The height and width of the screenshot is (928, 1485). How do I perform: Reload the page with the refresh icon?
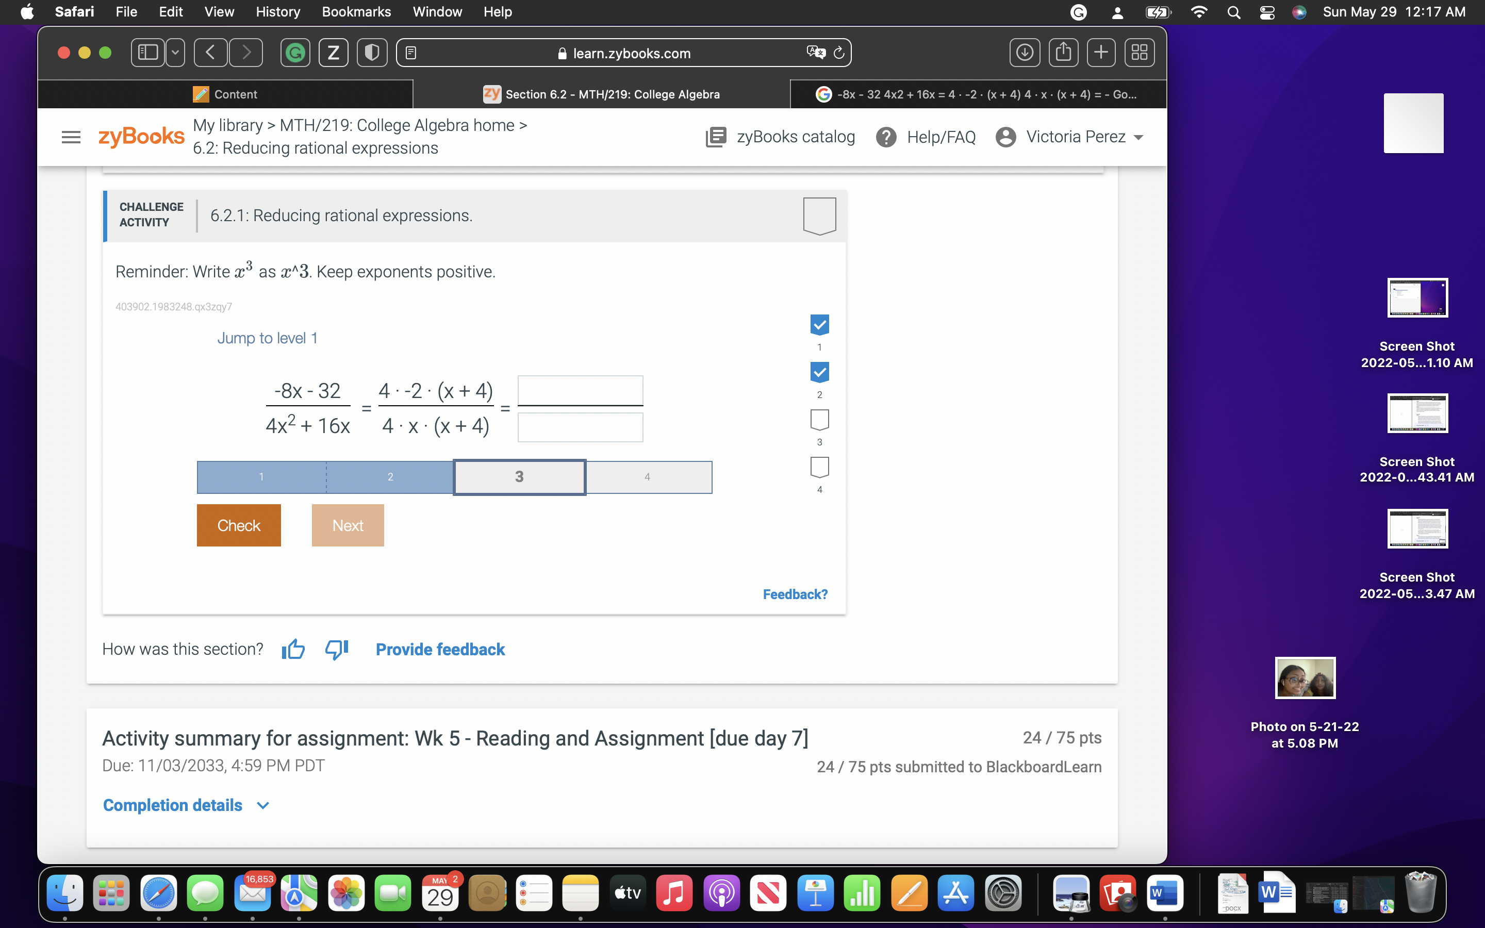(839, 53)
